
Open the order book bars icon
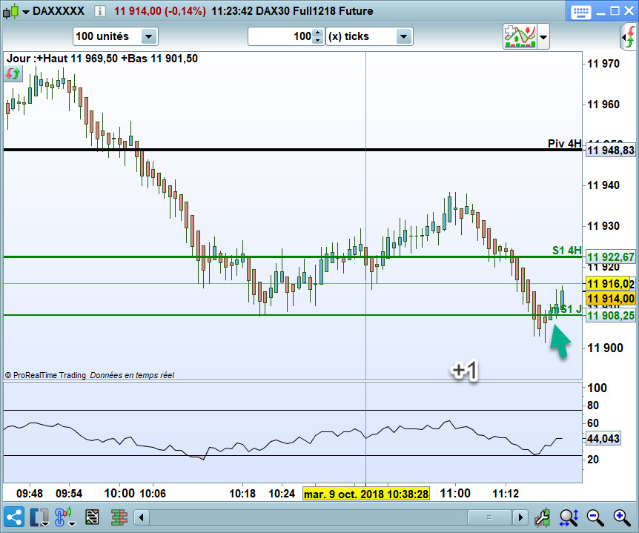pos(119,517)
